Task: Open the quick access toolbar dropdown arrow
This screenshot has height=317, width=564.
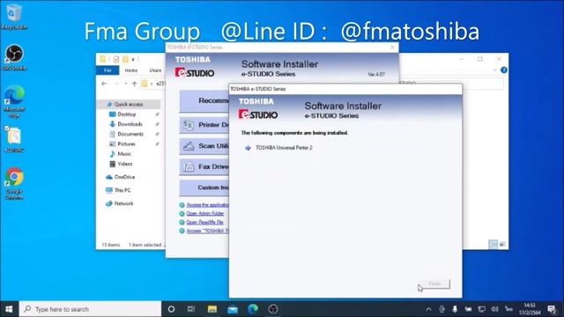Action: coord(133,59)
